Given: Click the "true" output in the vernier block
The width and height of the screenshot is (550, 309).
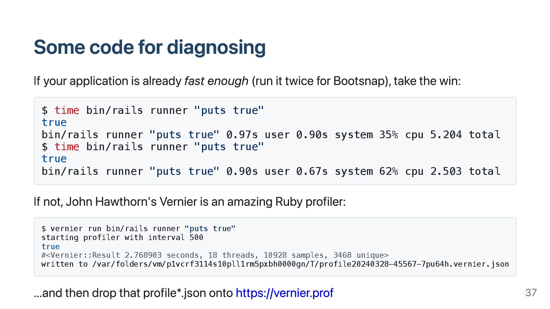Looking at the screenshot, I should [51, 246].
